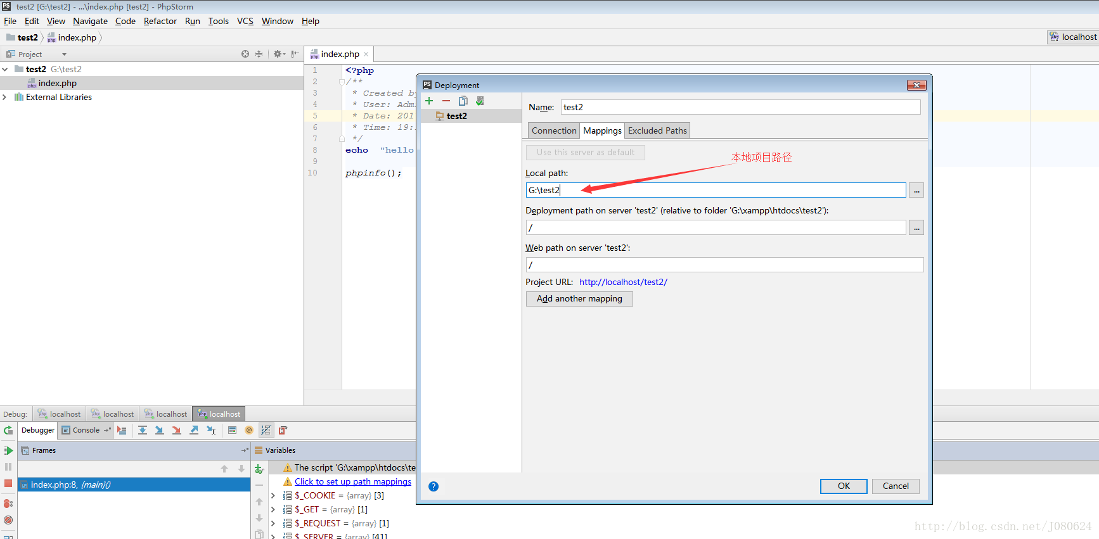Rerun the debug session
Viewport: 1099px width, 539px height.
click(x=8, y=431)
